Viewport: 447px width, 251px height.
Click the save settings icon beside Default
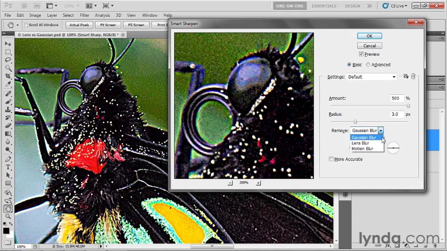(x=406, y=76)
